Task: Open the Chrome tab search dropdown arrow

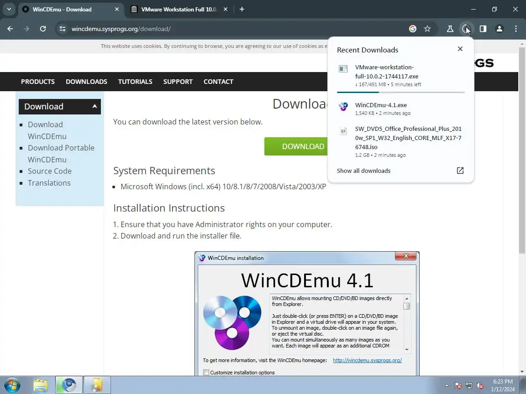Action: coord(9,9)
